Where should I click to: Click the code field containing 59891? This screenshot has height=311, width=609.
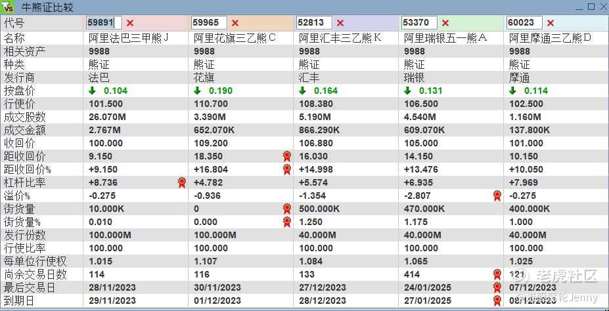click(x=104, y=23)
